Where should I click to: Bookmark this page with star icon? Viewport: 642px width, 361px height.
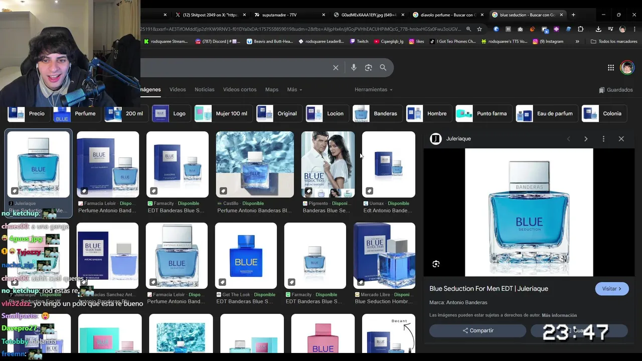click(479, 29)
